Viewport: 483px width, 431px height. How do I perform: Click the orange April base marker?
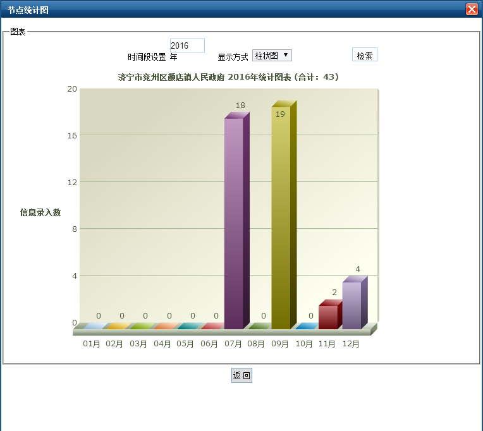coord(164,326)
